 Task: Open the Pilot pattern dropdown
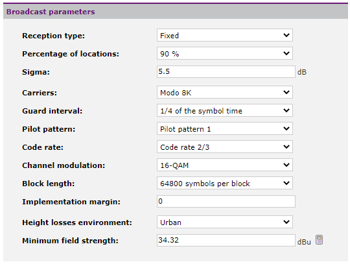[225, 128]
